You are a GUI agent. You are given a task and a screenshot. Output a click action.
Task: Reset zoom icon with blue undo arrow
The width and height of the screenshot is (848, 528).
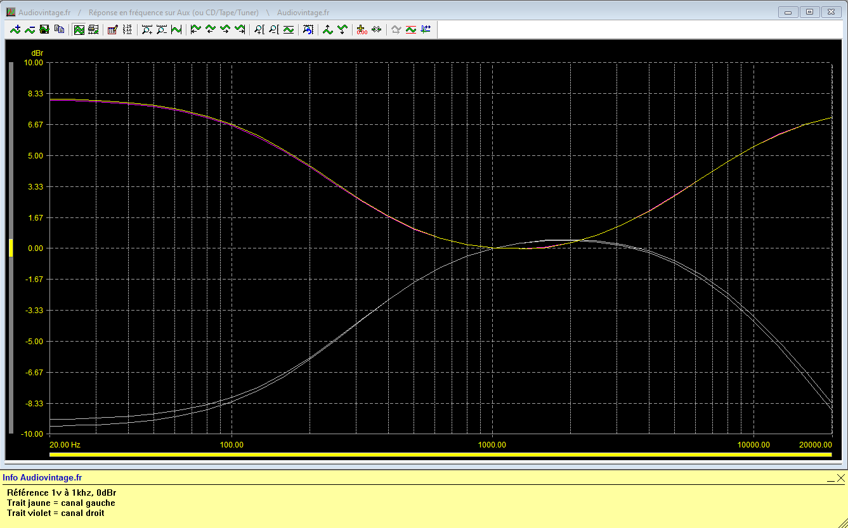point(308,29)
